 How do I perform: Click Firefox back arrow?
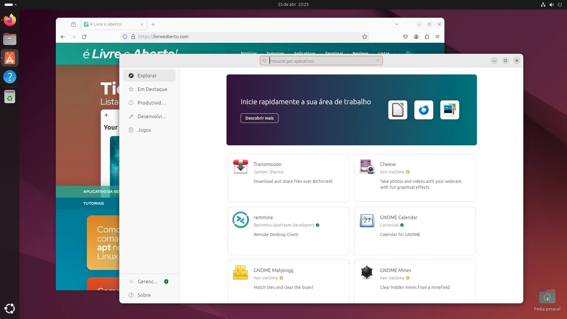(x=63, y=37)
